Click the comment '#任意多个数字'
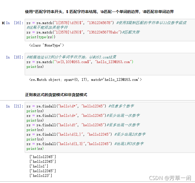Image resolution: width=195 pixels, height=183 pixels. click(x=121, y=106)
